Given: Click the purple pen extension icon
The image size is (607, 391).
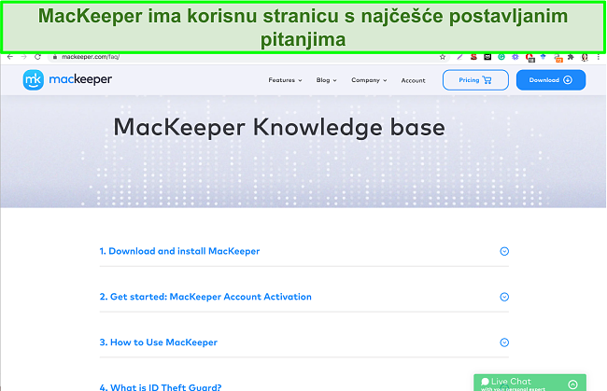Looking at the screenshot, I should (x=459, y=57).
